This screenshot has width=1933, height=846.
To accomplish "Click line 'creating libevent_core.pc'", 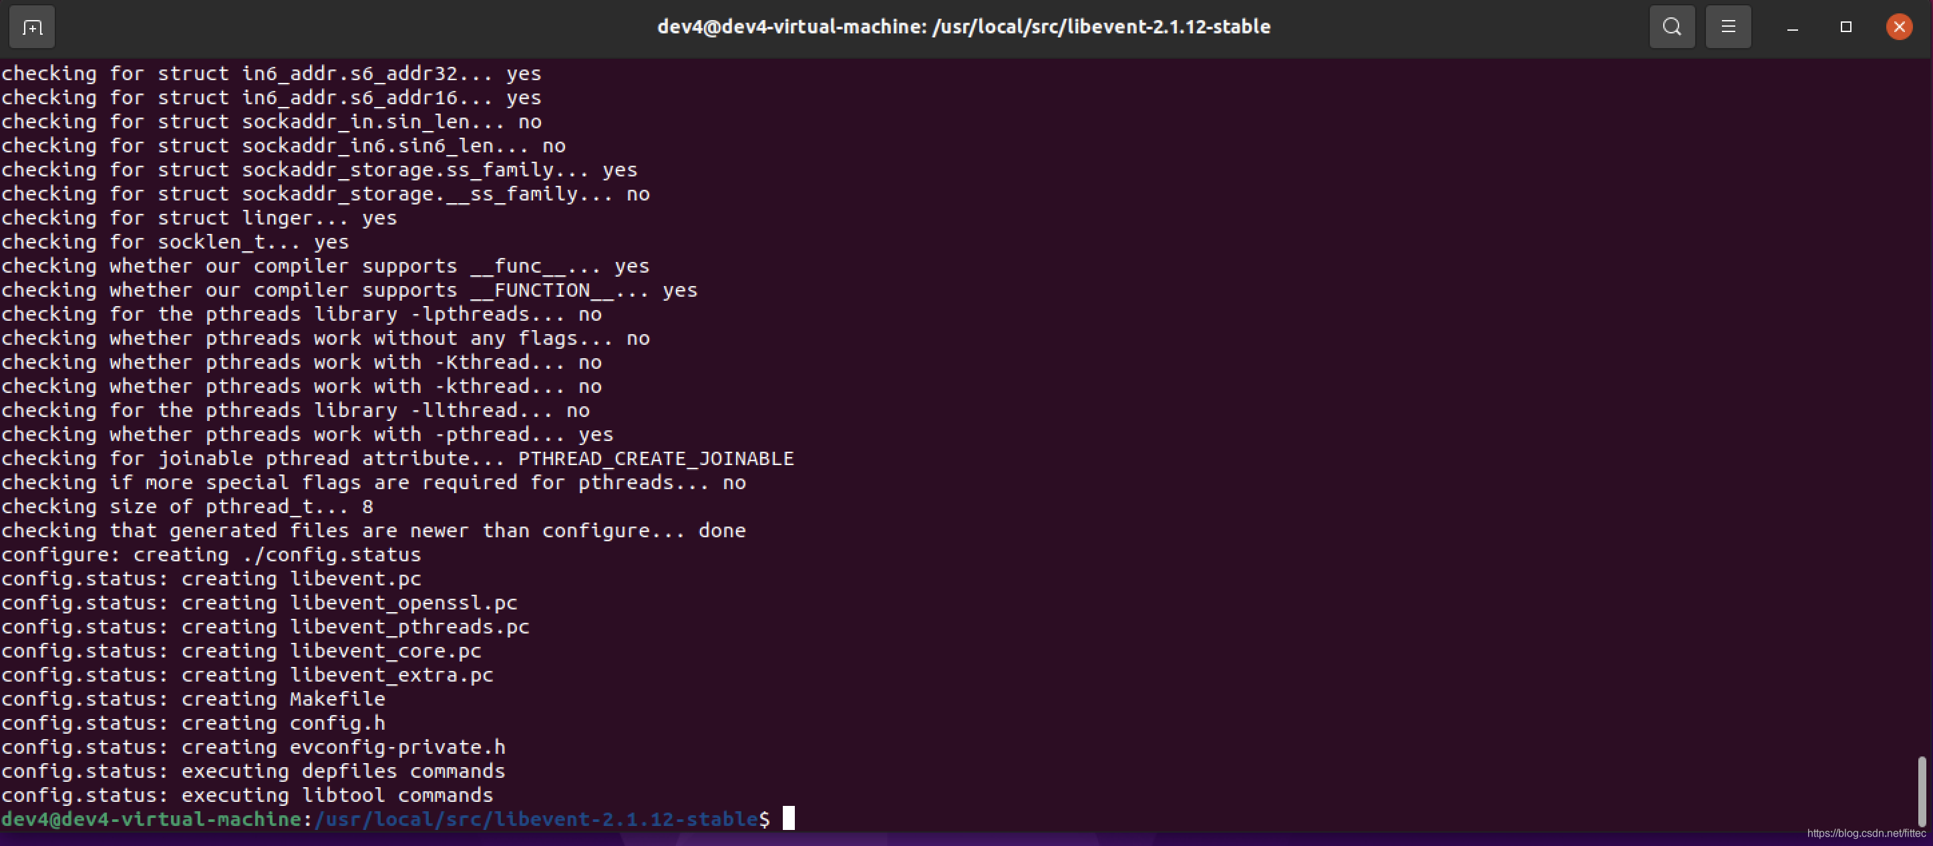I will coord(241,651).
